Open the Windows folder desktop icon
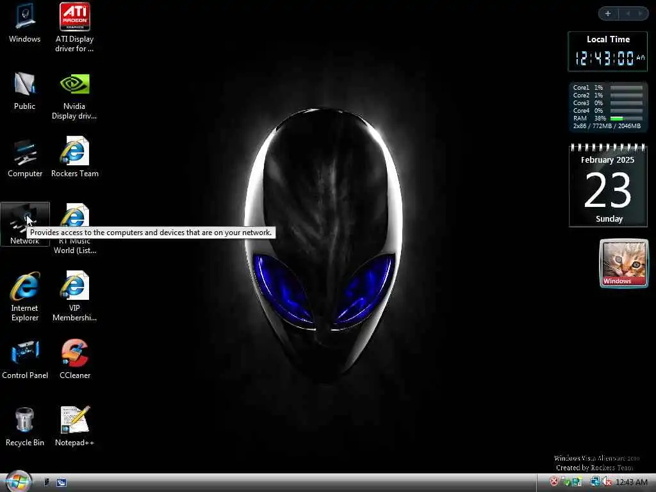 point(25,23)
